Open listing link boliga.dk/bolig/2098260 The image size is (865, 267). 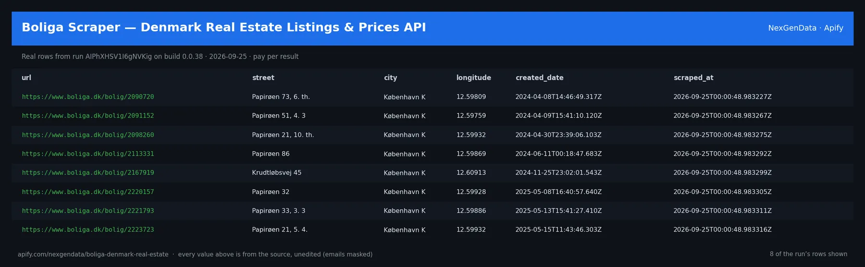88,135
